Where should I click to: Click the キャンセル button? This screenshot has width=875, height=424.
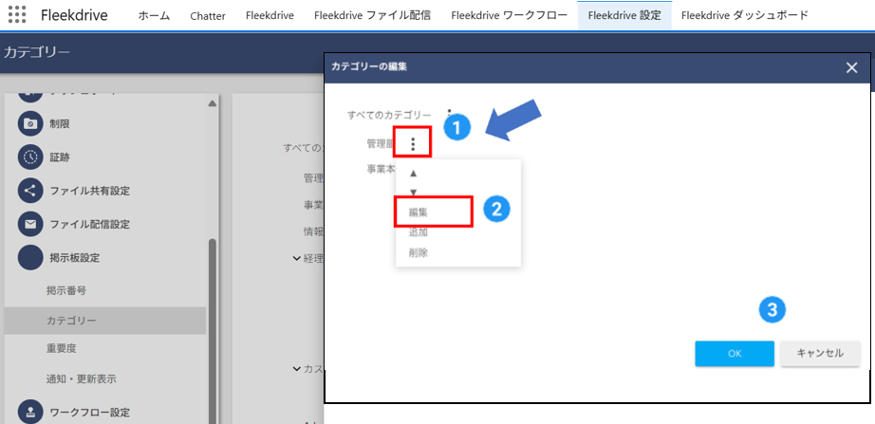(x=820, y=354)
